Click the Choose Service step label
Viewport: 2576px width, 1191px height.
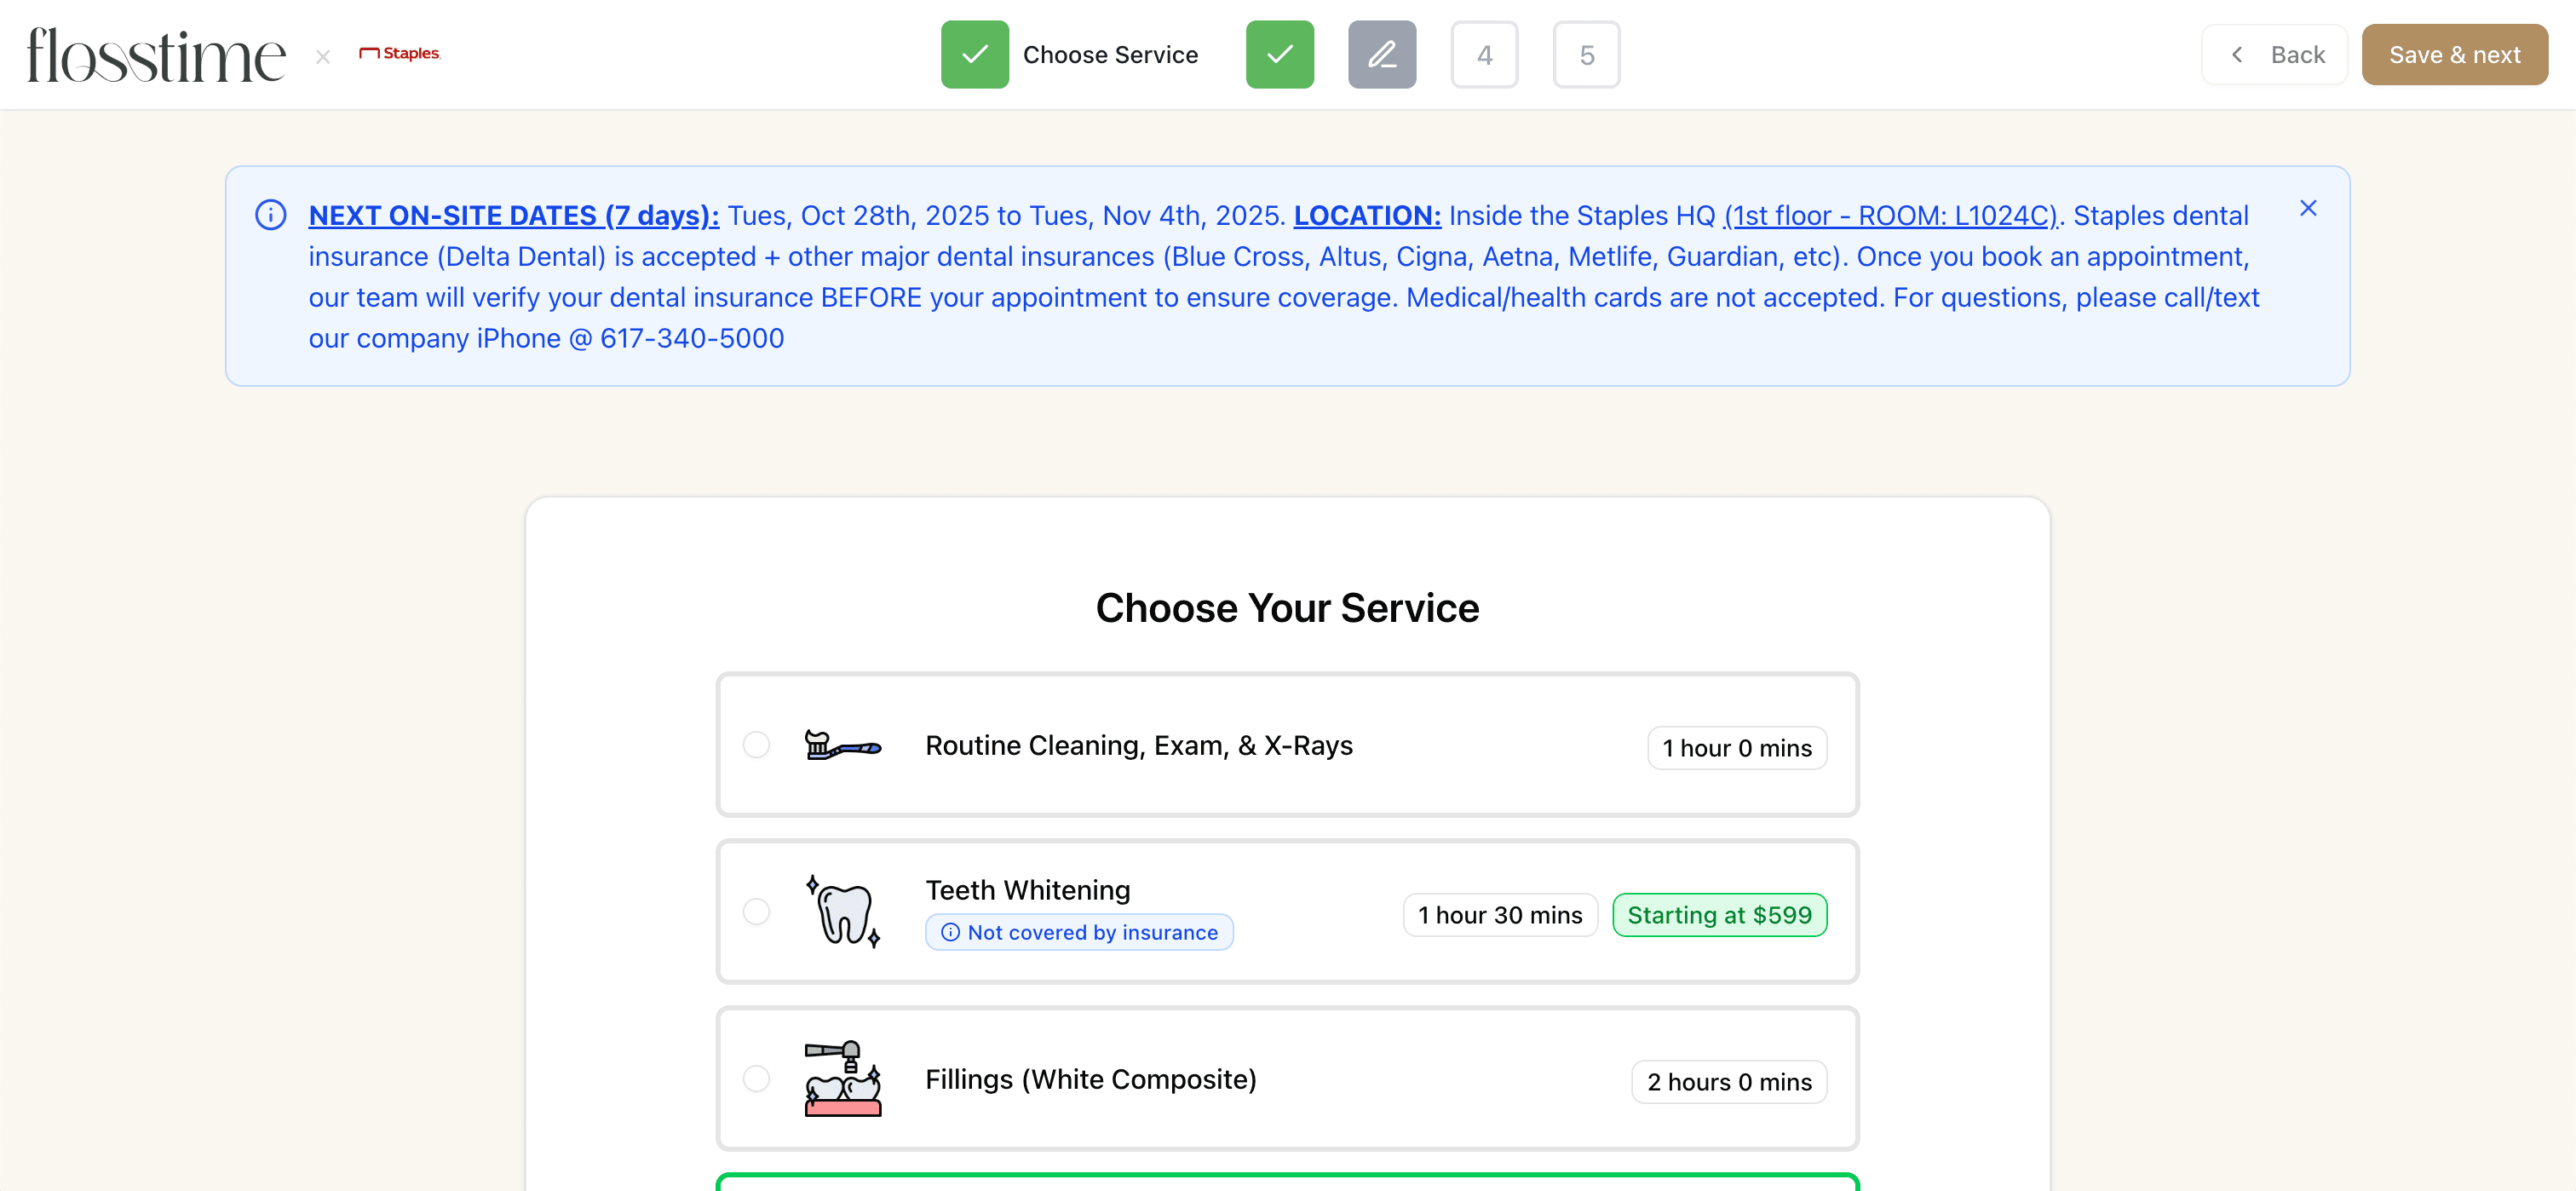[x=1110, y=55]
